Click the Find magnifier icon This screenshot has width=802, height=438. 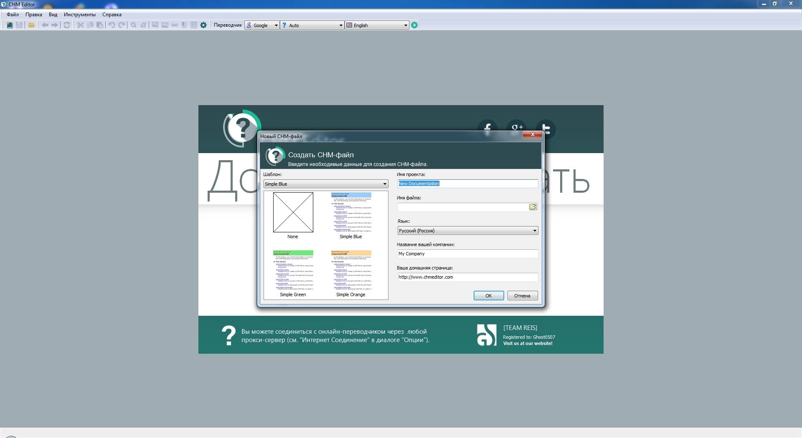coord(134,25)
